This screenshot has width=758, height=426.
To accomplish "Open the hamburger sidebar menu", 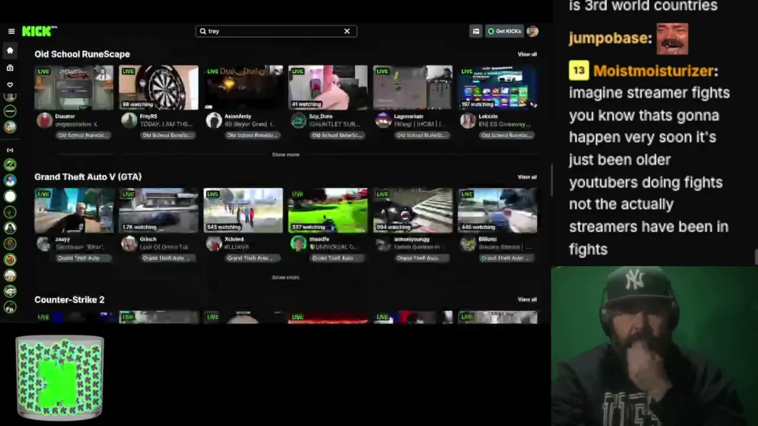I will pyautogui.click(x=11, y=31).
